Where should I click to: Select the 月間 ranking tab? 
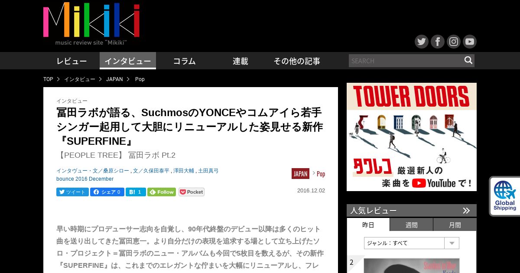point(455,225)
